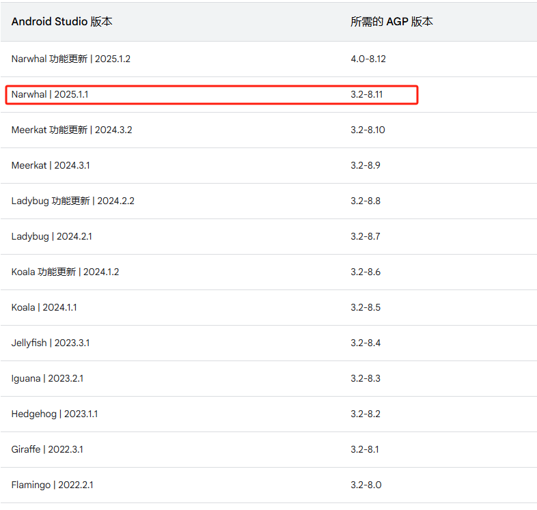Select AGP value '3.2-8.10'
537x510 pixels.
pyautogui.click(x=368, y=130)
